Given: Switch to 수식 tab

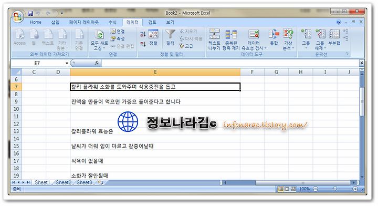Looking at the screenshot, I should point(112,22).
